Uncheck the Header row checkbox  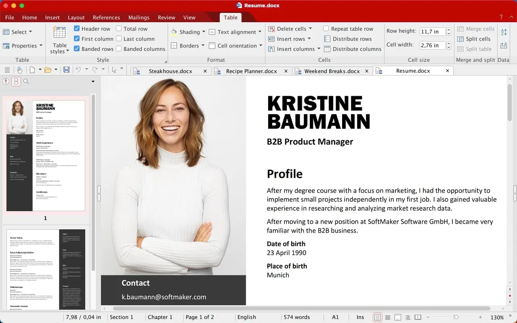pyautogui.click(x=77, y=29)
